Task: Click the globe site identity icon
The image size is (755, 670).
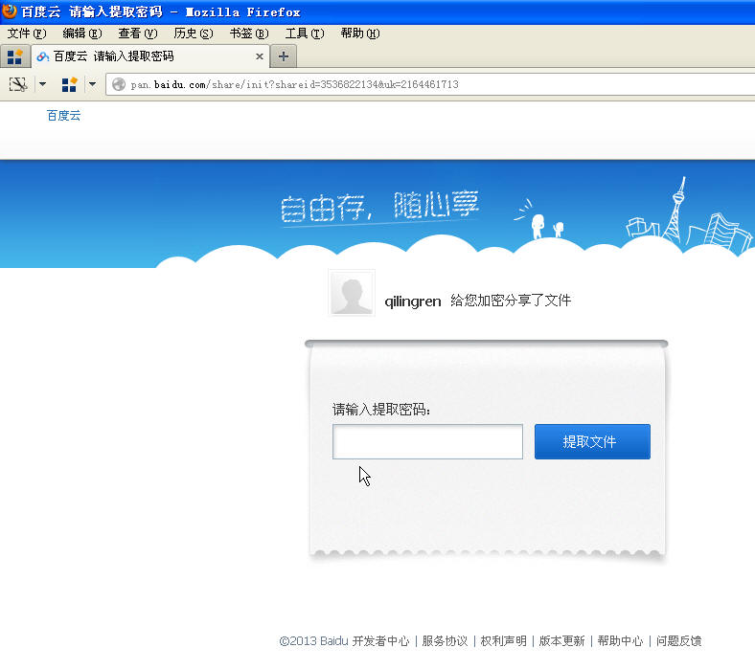Action: click(x=118, y=84)
